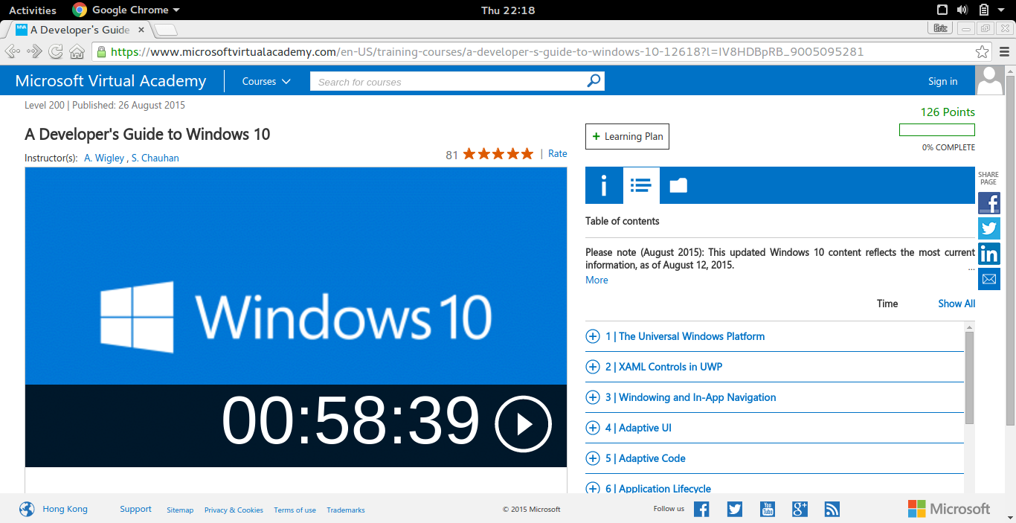
Task: Focus the Search for courses field
Action: tap(448, 81)
